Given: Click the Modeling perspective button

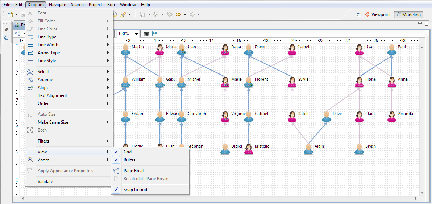Looking at the screenshot, I should click(408, 15).
